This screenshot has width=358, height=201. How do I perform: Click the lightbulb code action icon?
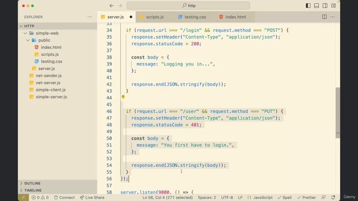coord(123,97)
